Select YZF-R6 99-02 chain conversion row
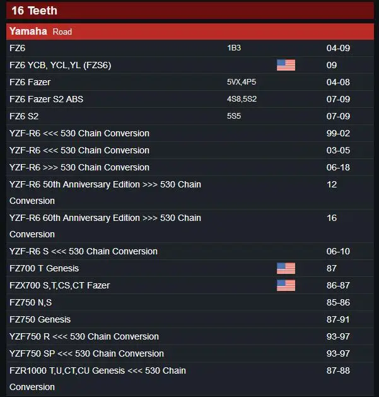 coord(190,133)
